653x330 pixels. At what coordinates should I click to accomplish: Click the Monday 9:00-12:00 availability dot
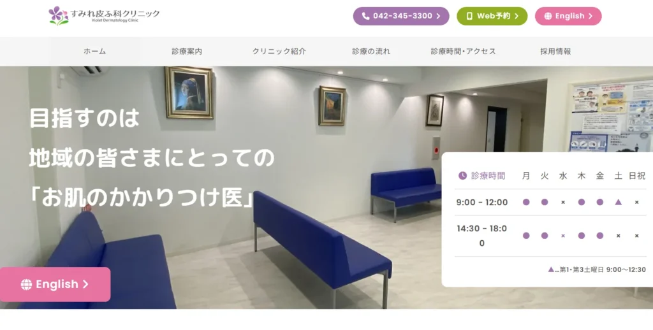[526, 202]
